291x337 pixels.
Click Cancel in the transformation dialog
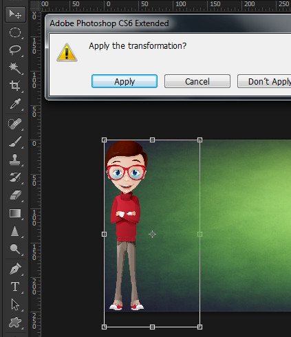click(197, 81)
